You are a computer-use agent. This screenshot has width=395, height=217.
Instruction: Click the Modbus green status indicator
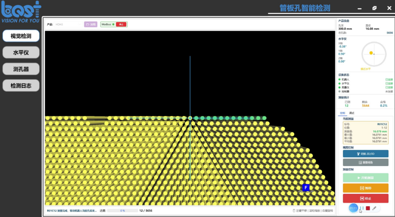pos(113,24)
